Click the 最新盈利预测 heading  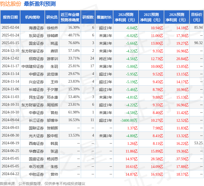(40, 4)
